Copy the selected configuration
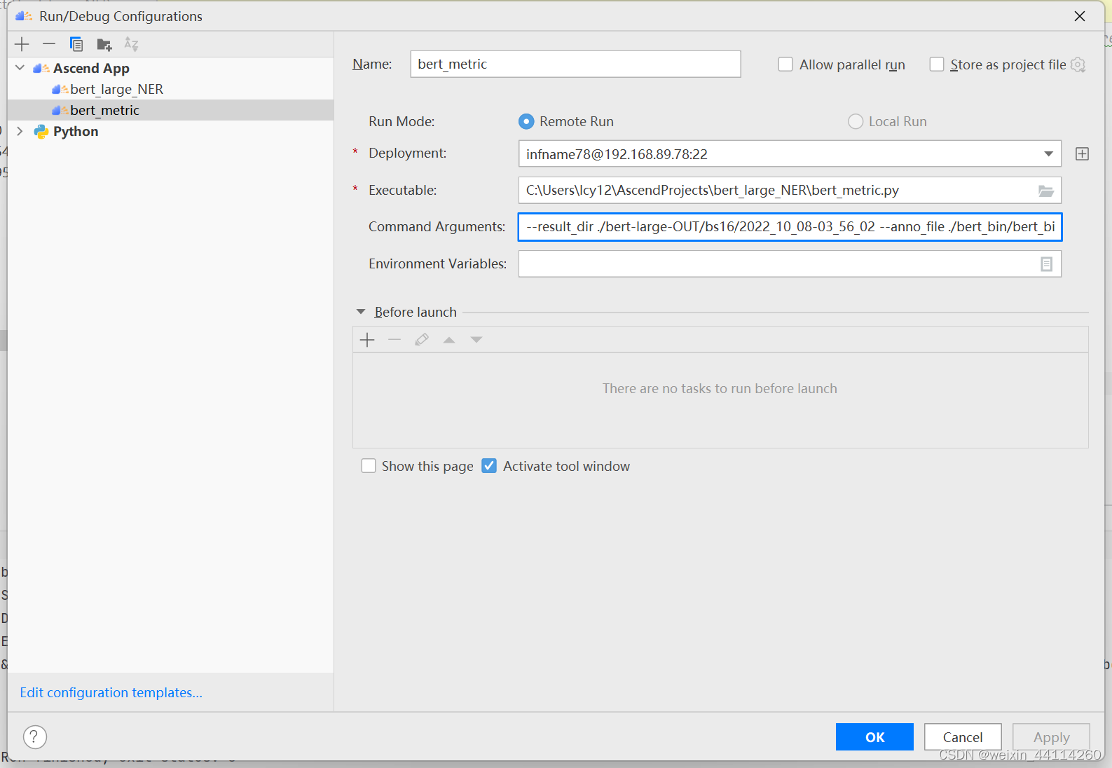Screen dimensions: 1112x768 (76, 44)
